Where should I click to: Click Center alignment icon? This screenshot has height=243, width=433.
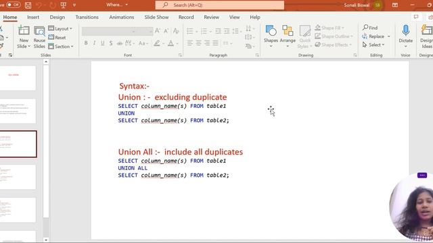click(198, 43)
